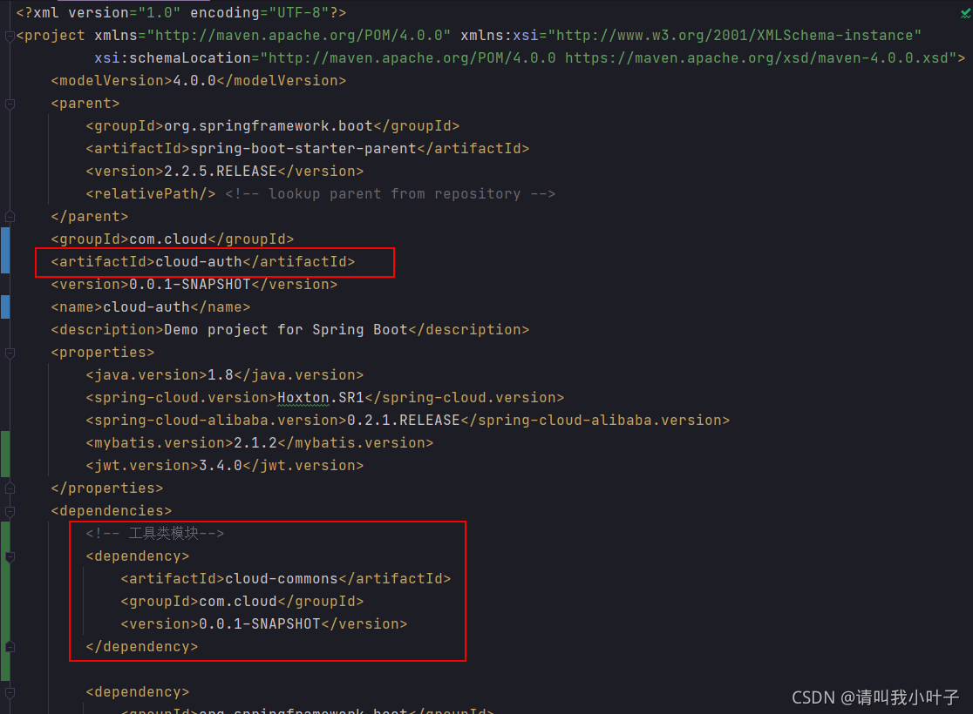Click fold marker at closing properties tag

(10, 488)
